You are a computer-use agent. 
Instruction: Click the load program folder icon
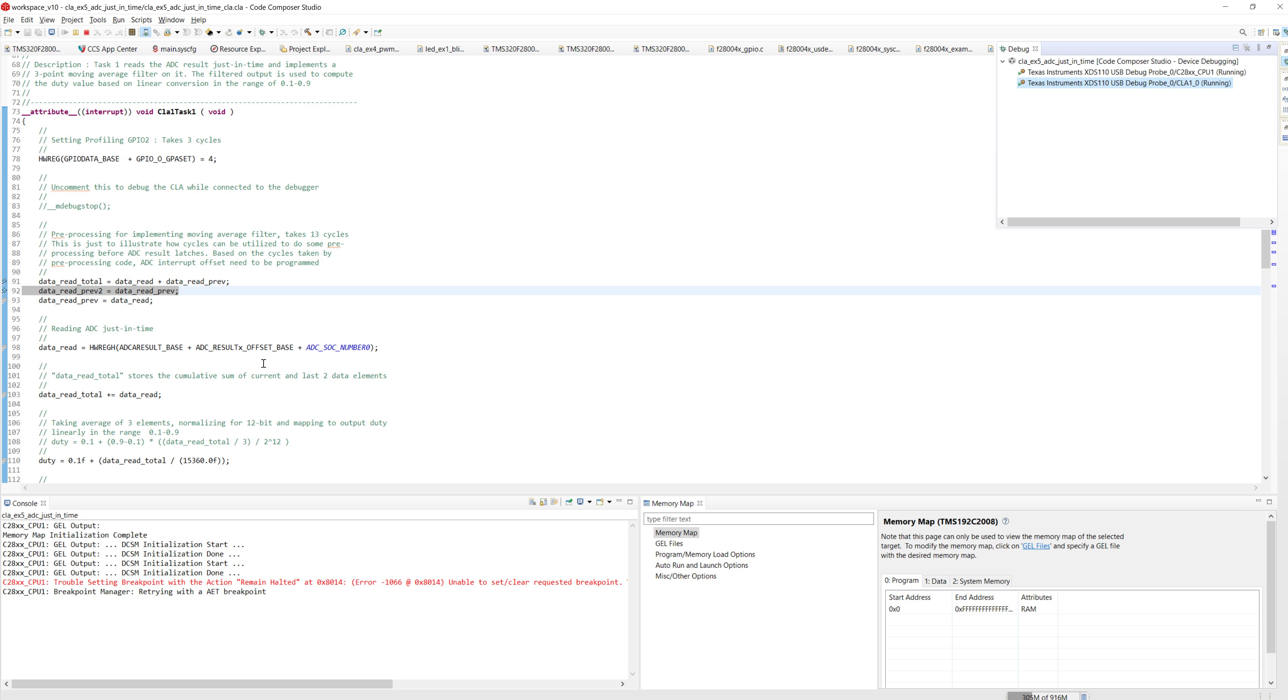(x=168, y=32)
